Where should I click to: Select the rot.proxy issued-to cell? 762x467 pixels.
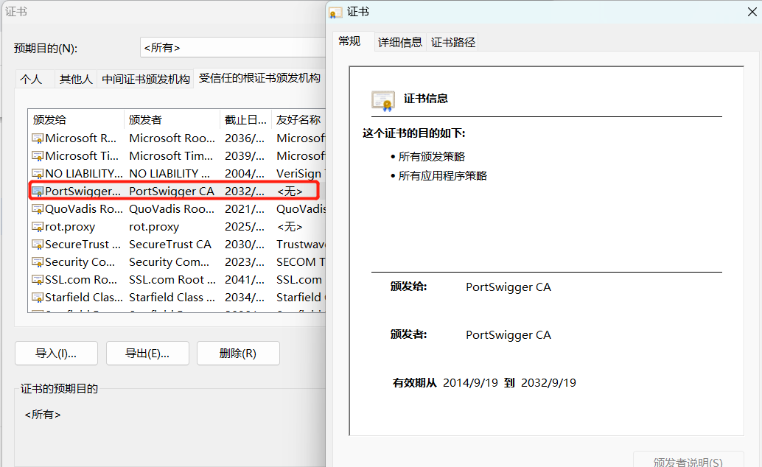pos(70,227)
